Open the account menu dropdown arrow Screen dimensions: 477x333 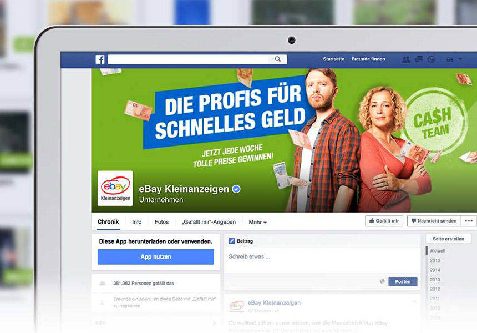point(460,59)
